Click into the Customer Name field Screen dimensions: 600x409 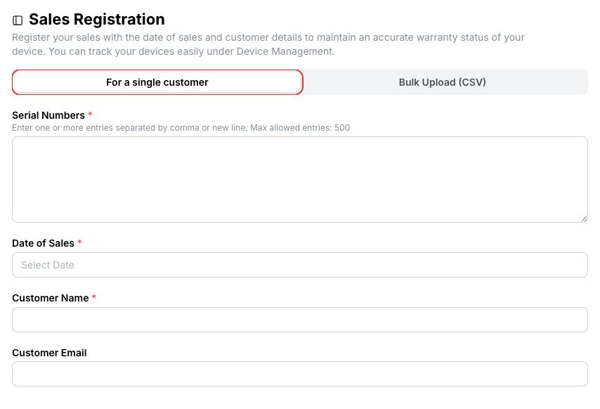300,320
